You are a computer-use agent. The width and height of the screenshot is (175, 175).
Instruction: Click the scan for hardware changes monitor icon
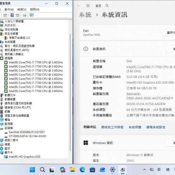pos(31,15)
